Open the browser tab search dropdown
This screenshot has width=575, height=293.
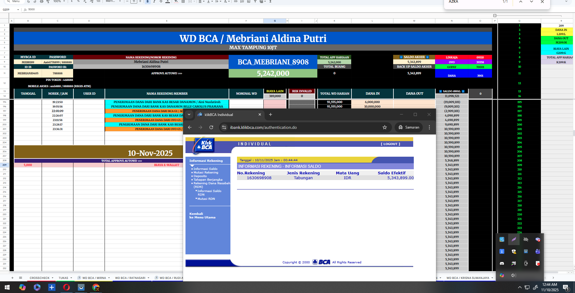189,114
